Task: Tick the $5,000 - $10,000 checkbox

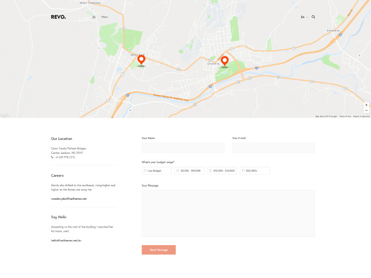Action: click(178, 171)
